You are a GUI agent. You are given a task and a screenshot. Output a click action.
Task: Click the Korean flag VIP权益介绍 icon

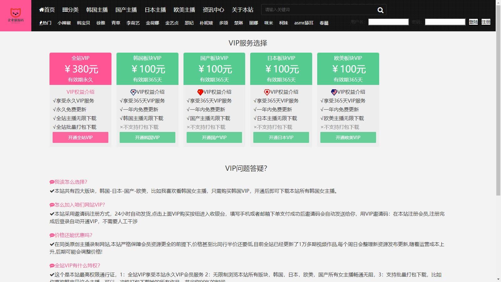(133, 92)
